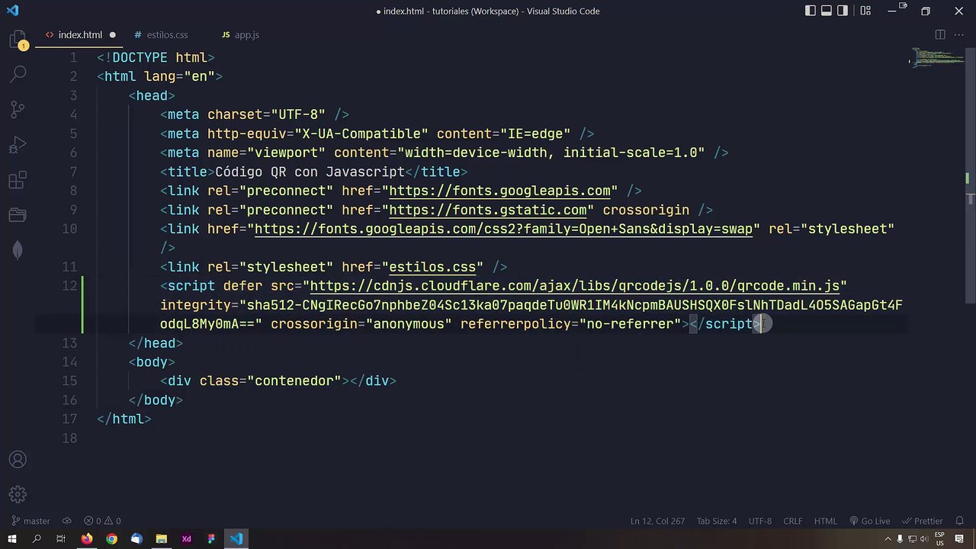Open the editor More Actions menu
This screenshot has height=549, width=976.
[x=959, y=34]
